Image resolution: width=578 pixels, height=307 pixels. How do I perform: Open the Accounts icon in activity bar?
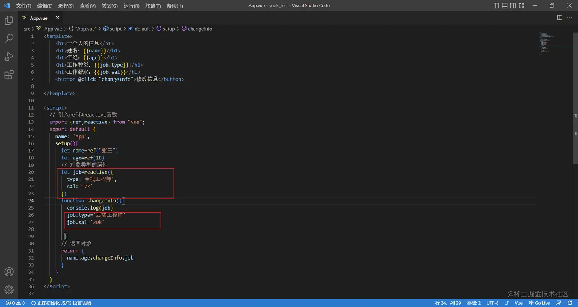9,272
